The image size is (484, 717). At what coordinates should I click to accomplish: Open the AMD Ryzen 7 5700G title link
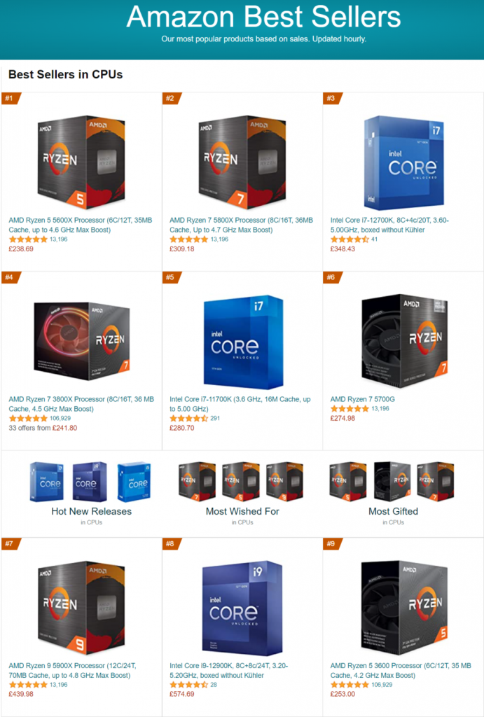[x=362, y=399]
